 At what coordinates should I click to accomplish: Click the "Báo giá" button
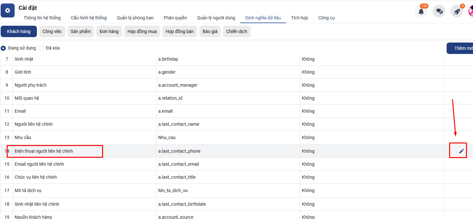coord(210,31)
